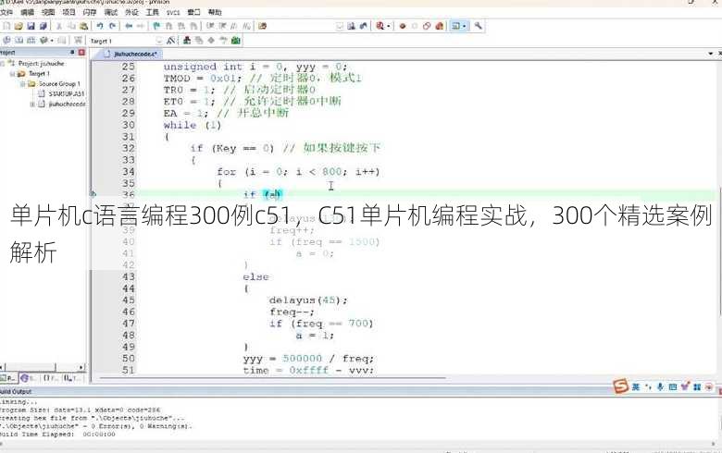Click the Find in Files icon

click(263, 26)
